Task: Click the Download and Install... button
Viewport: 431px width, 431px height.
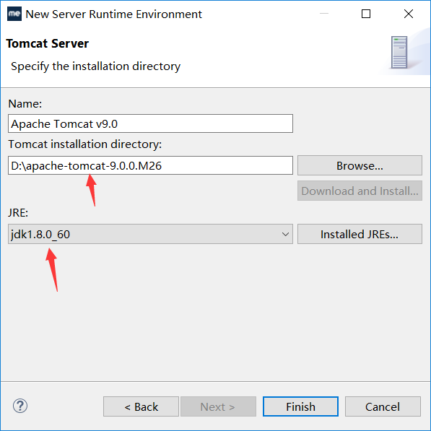Action: coord(360,191)
